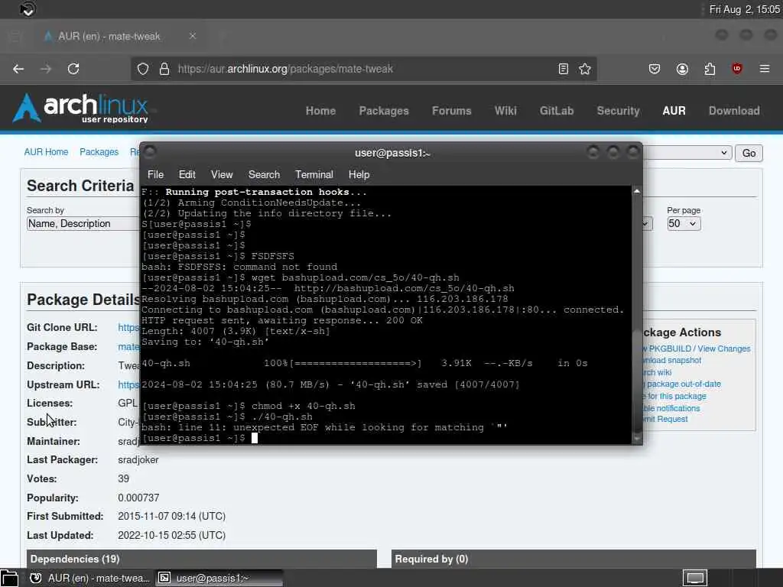
Task: Click the Arch Linux logo
Action: click(x=81, y=109)
